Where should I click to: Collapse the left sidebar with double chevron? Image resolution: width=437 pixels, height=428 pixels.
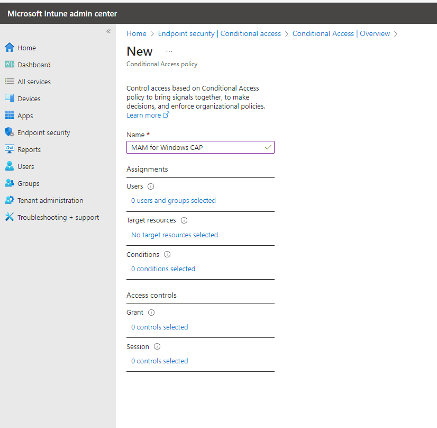tap(108, 31)
